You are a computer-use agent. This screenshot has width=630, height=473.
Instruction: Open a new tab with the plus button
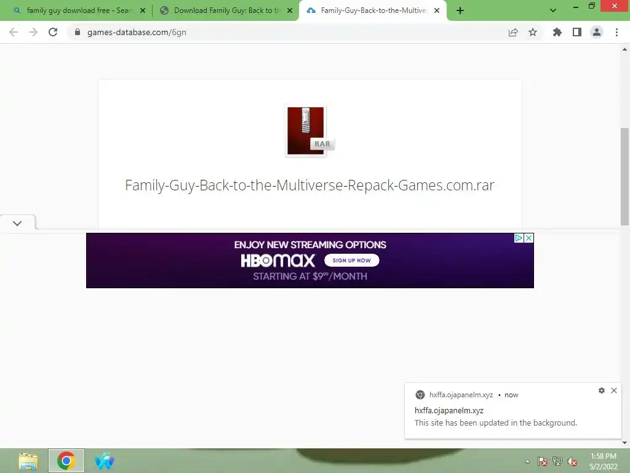coord(460,10)
